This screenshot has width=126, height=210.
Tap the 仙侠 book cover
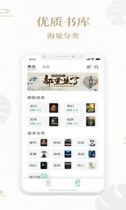click(91, 122)
